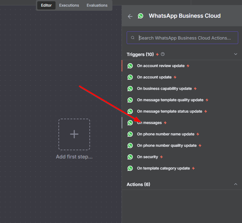Switch to the Executions tab
The image size is (242, 223).
point(69,5)
